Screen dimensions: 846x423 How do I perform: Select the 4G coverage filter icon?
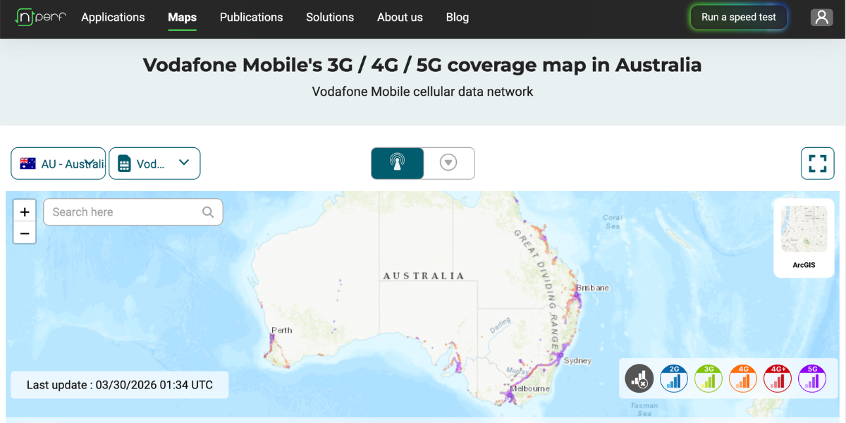(x=742, y=379)
